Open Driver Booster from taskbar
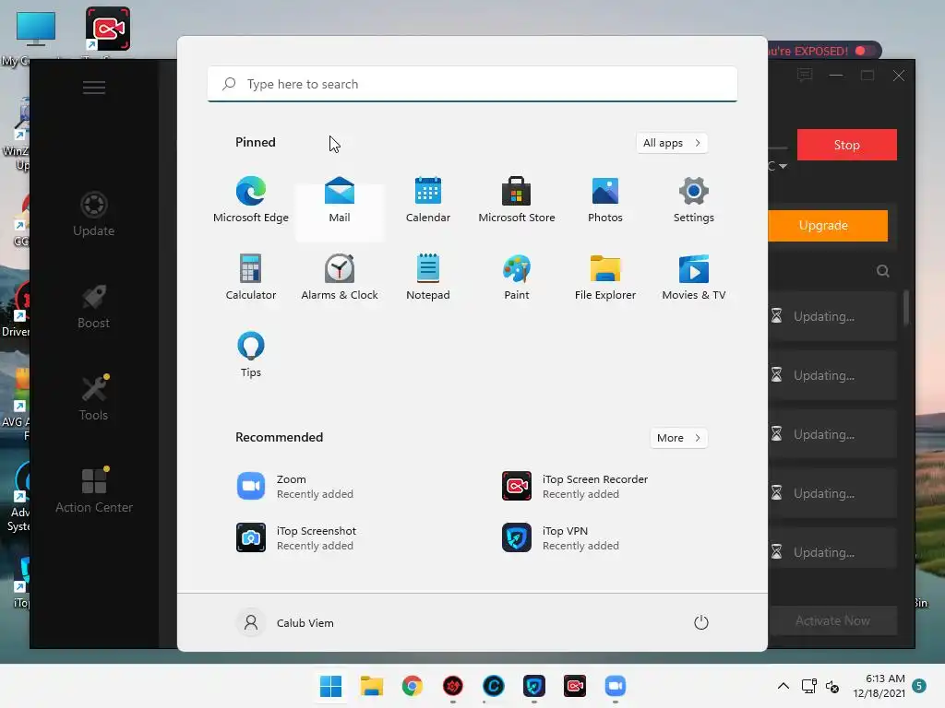Image resolution: width=945 pixels, height=708 pixels. pos(453,686)
